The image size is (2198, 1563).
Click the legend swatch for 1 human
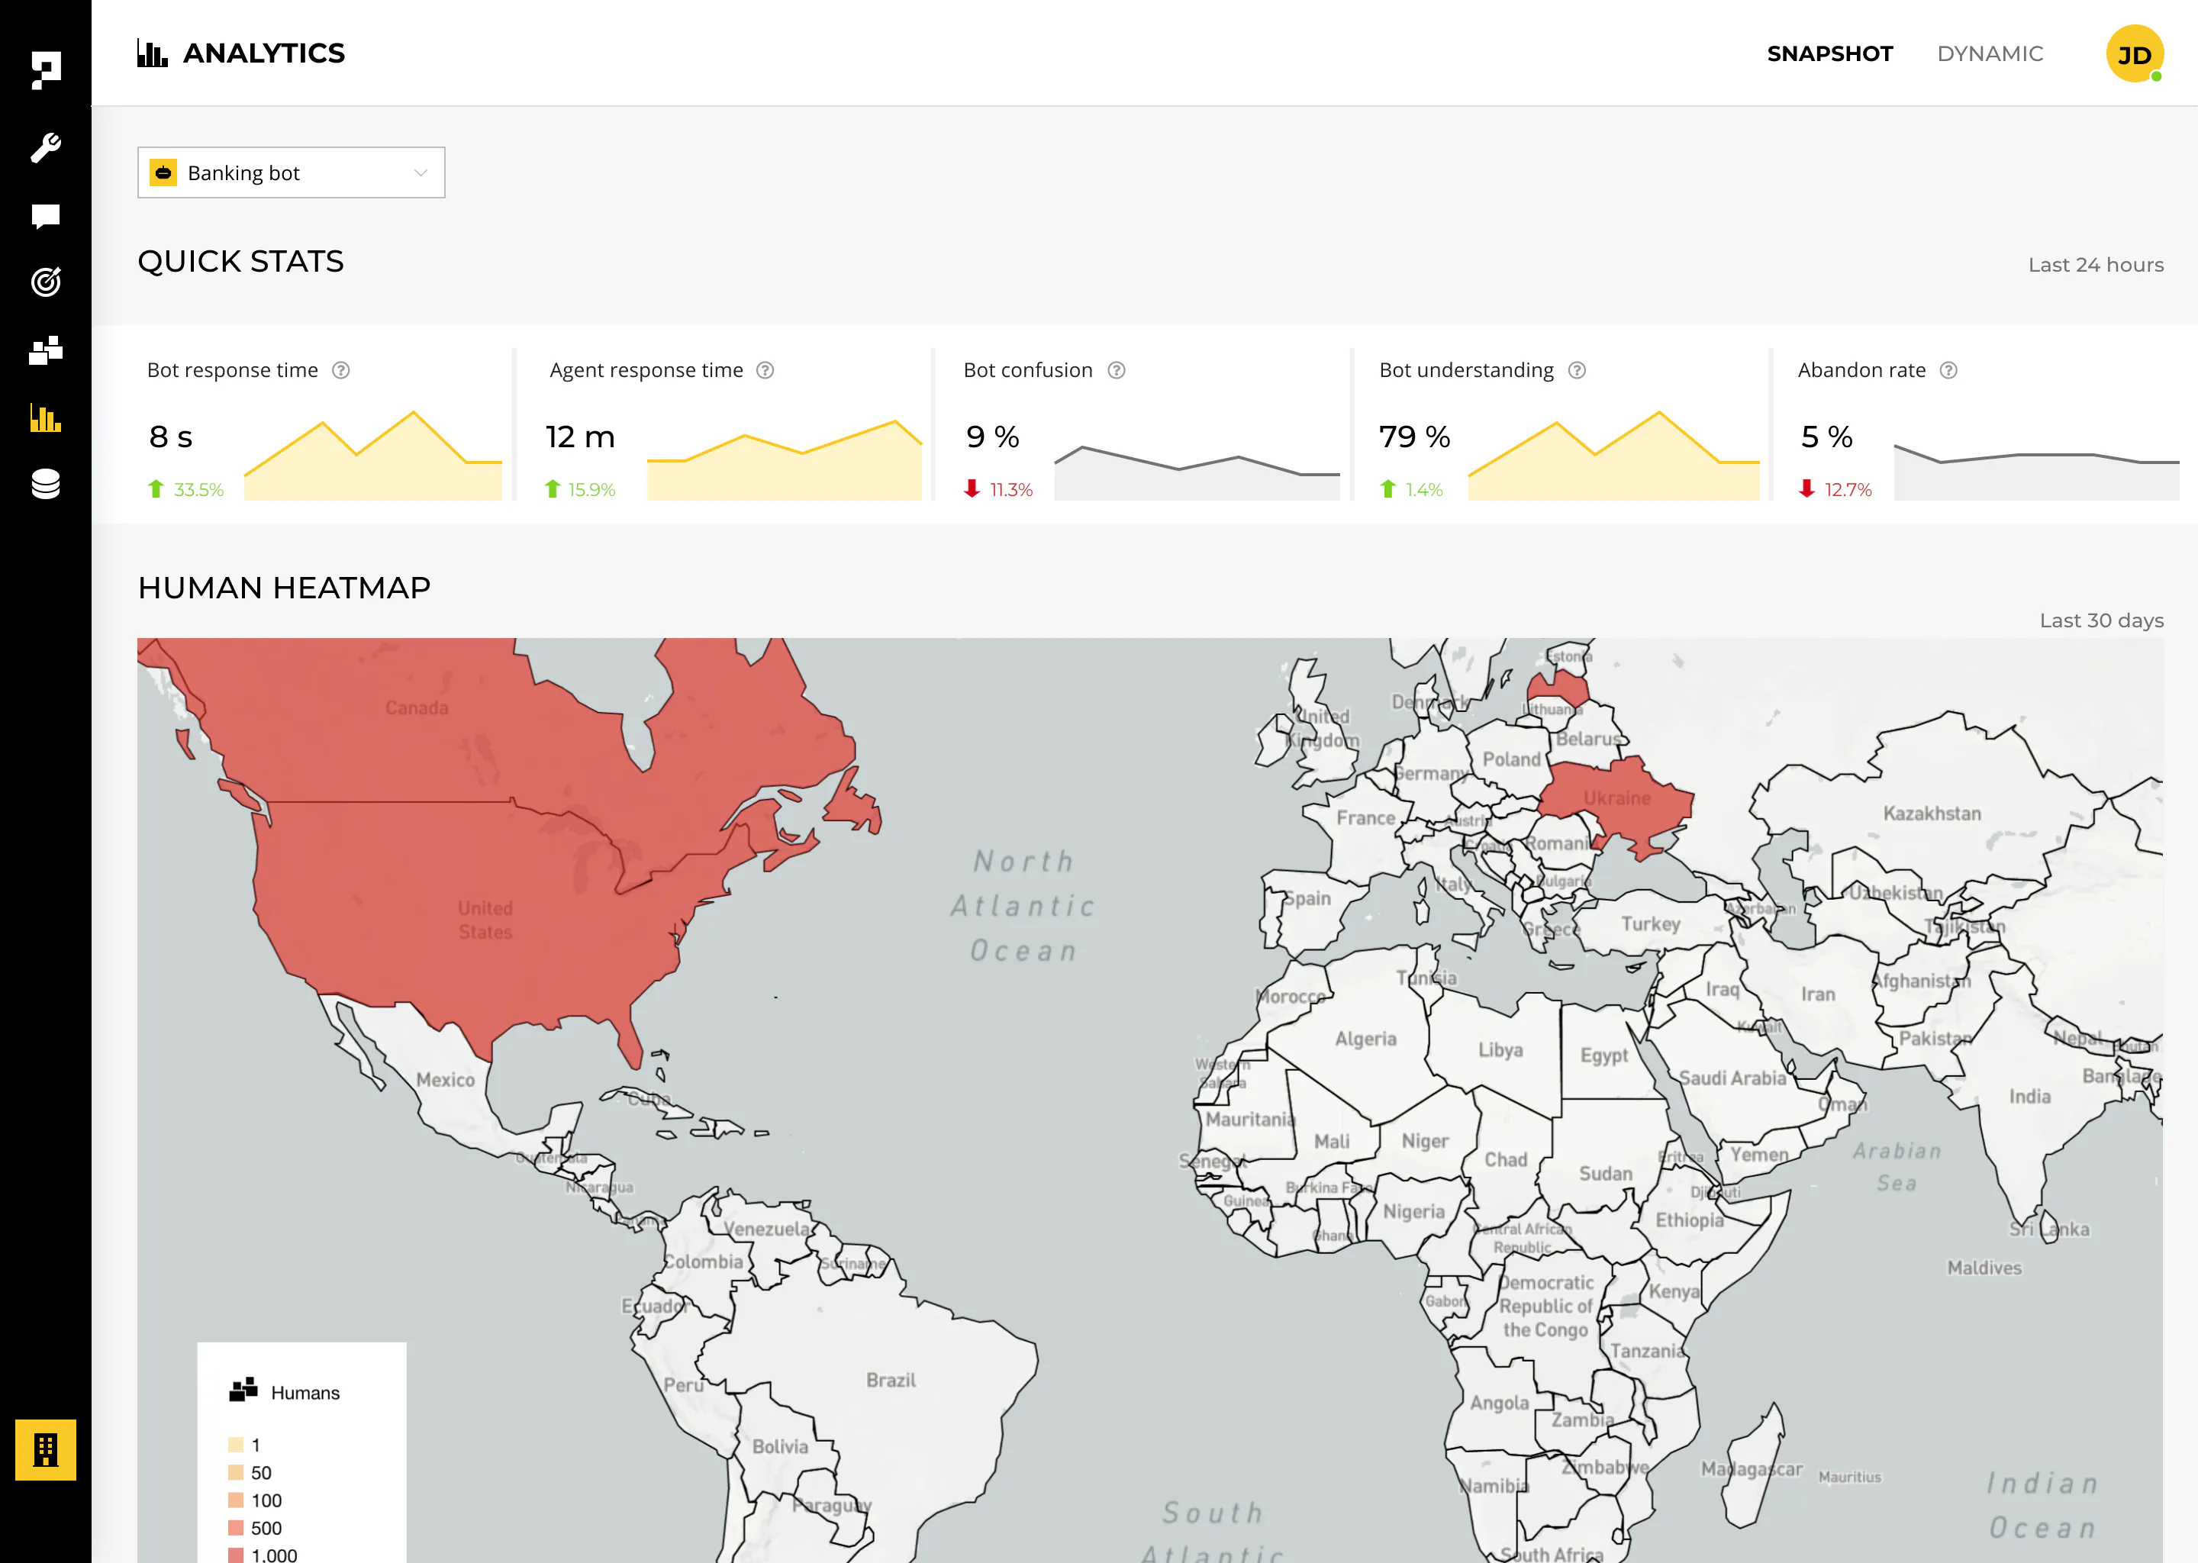[236, 1445]
